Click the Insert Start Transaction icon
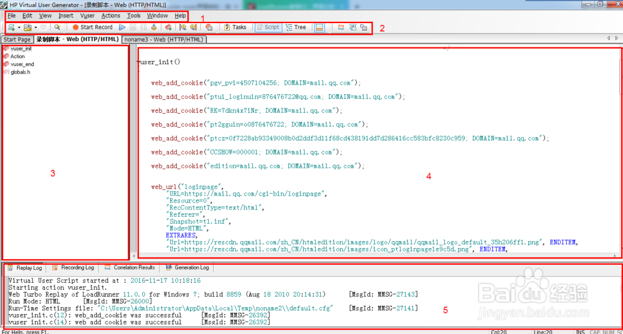The height and width of the screenshot is (334, 623). pos(183,27)
